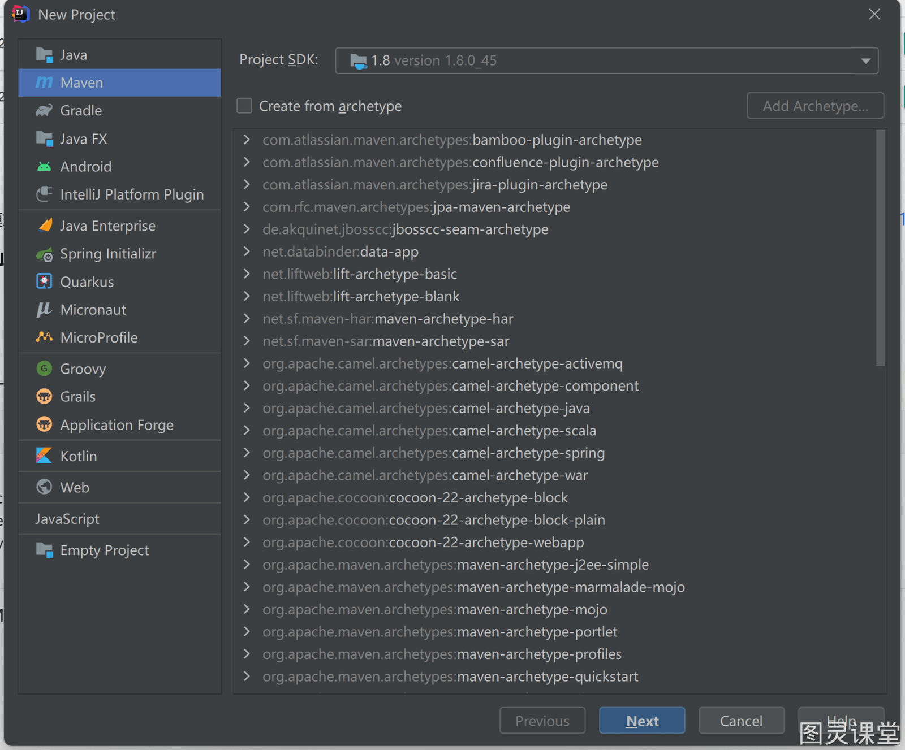Image resolution: width=905 pixels, height=750 pixels.
Task: Click the archetype list vertical scrollbar
Action: point(880,248)
